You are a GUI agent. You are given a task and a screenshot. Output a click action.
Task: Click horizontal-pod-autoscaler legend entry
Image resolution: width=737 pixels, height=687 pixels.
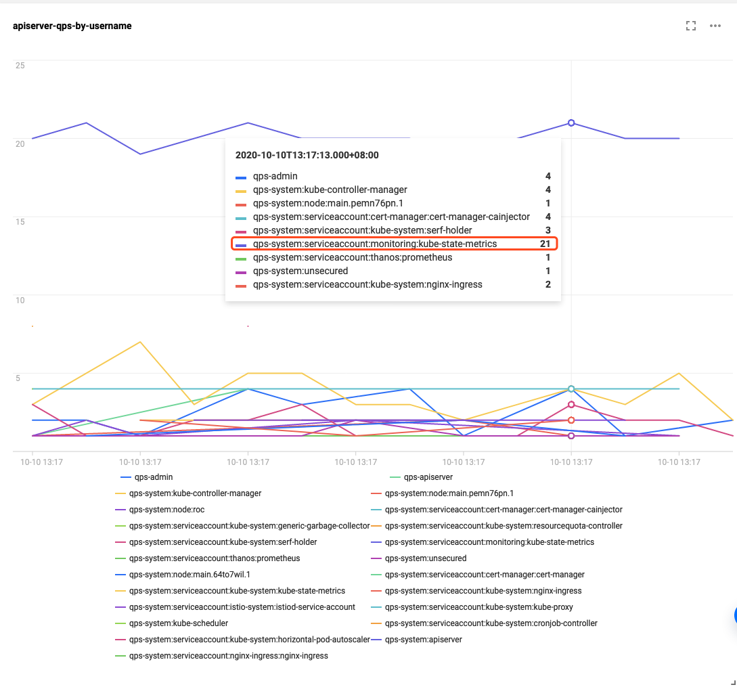coord(249,640)
